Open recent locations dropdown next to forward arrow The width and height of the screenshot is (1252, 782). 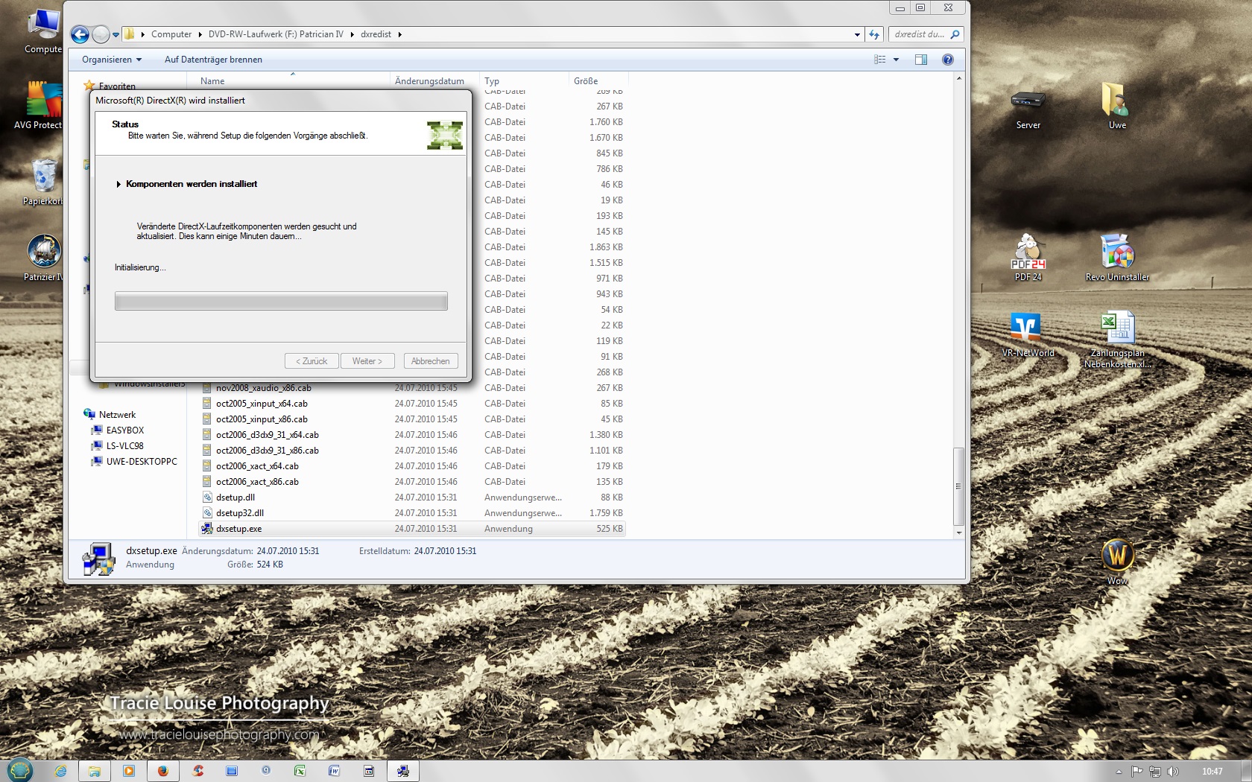[x=116, y=35]
